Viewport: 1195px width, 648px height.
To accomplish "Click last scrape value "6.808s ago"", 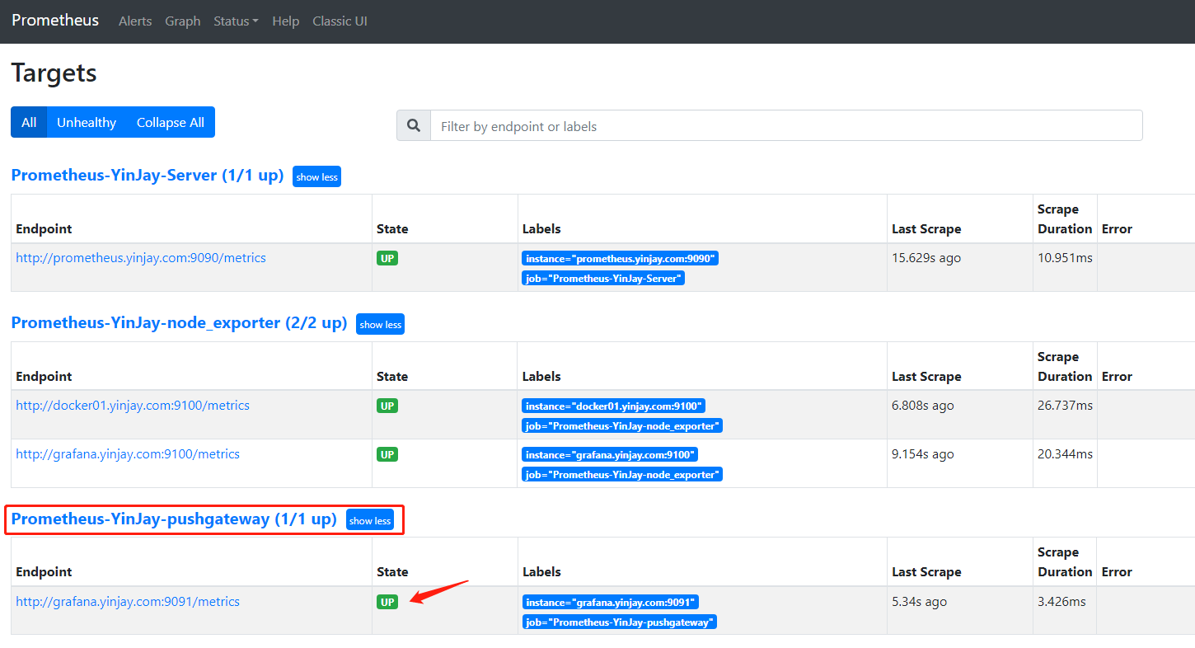I will pyautogui.click(x=923, y=405).
